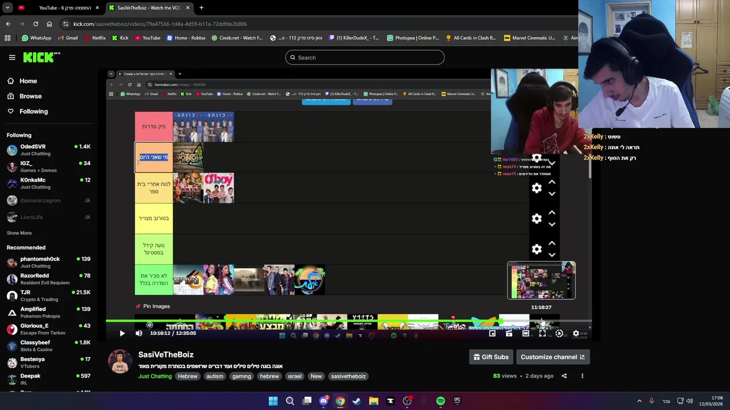The width and height of the screenshot is (730, 410).
Task: Select the gaming tag
Action: point(241,376)
